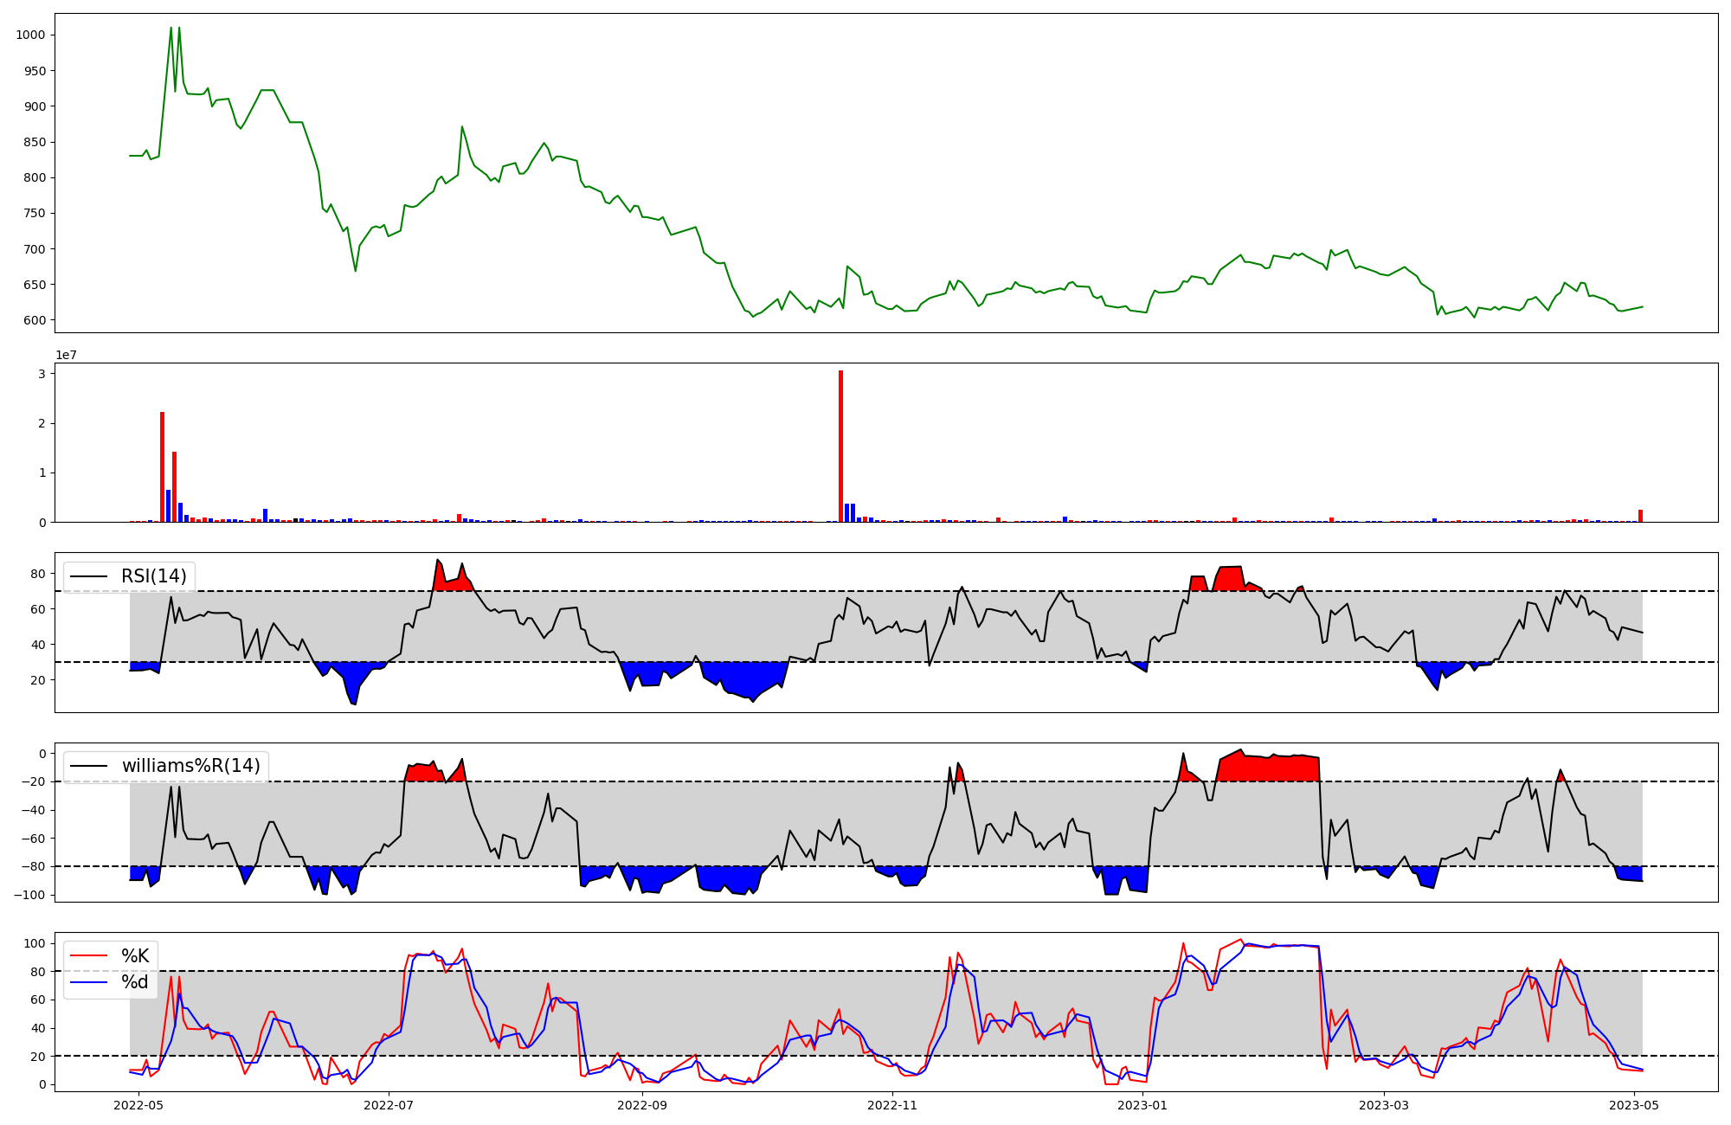Click the second-tallest red volume bar
Image resolution: width=1731 pixels, height=1125 pixels.
[x=162, y=467]
